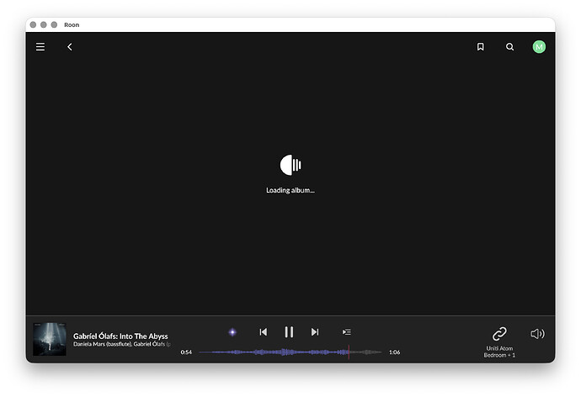Open the hamburger navigation menu
Screen dimensions: 581x397
pos(40,47)
